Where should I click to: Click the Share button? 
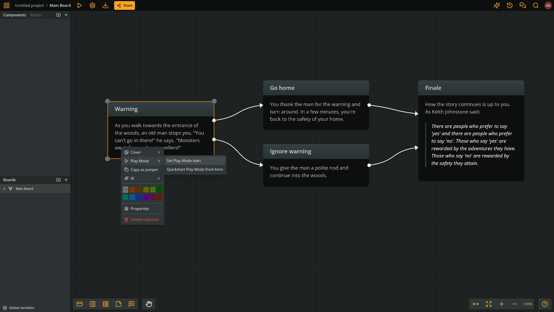coord(124,5)
